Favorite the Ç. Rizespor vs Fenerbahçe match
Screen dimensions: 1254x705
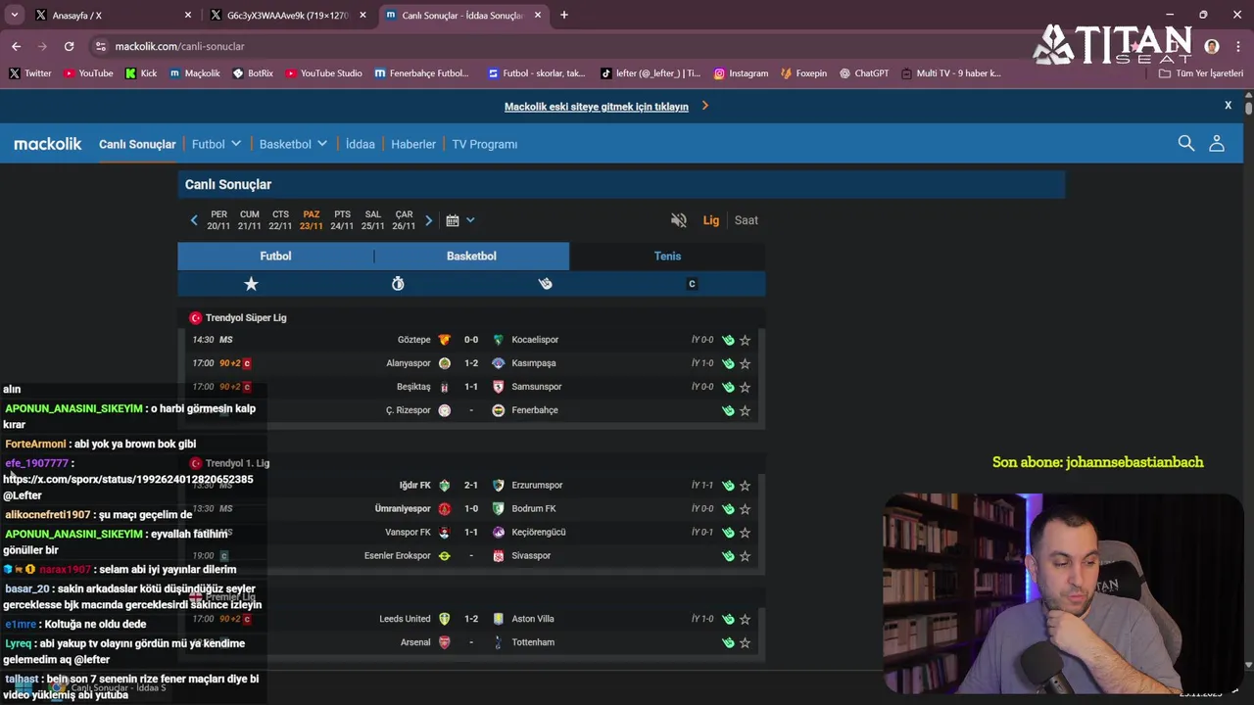(x=745, y=410)
